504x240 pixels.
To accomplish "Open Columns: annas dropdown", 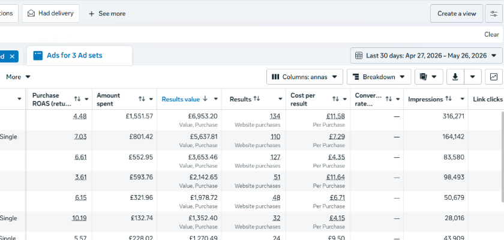I will [x=305, y=77].
